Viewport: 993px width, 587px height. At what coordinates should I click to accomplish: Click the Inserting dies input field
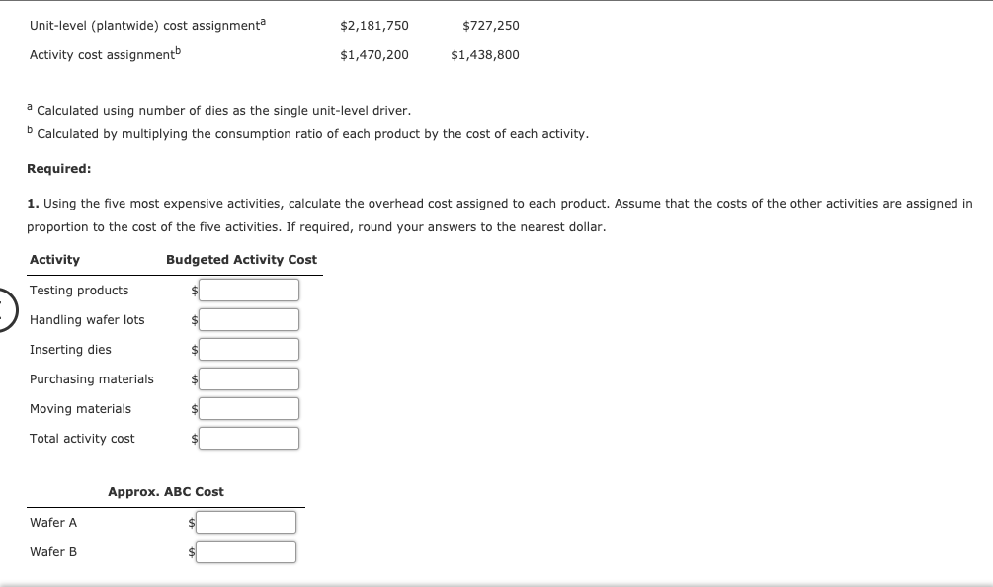click(x=249, y=349)
